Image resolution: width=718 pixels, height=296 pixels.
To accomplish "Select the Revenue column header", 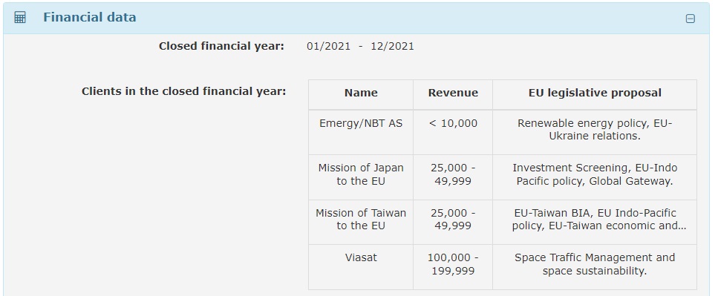I will coord(453,93).
